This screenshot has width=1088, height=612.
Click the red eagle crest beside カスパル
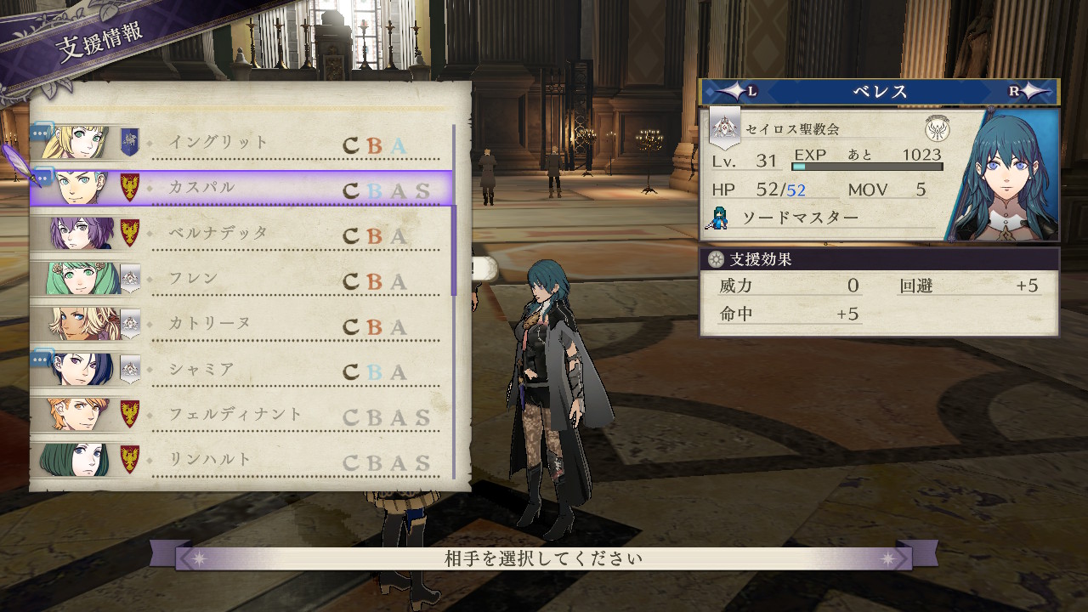click(129, 187)
